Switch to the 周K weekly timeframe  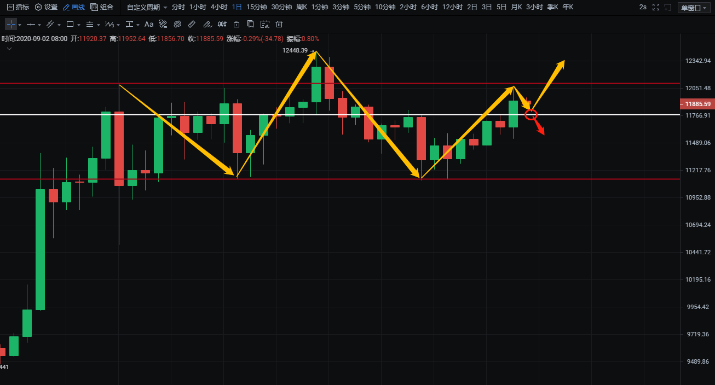click(302, 7)
